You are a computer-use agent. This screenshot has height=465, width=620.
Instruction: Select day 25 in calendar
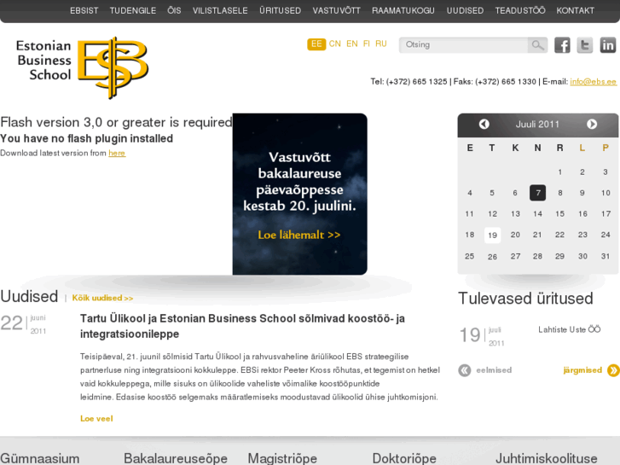[x=469, y=257]
